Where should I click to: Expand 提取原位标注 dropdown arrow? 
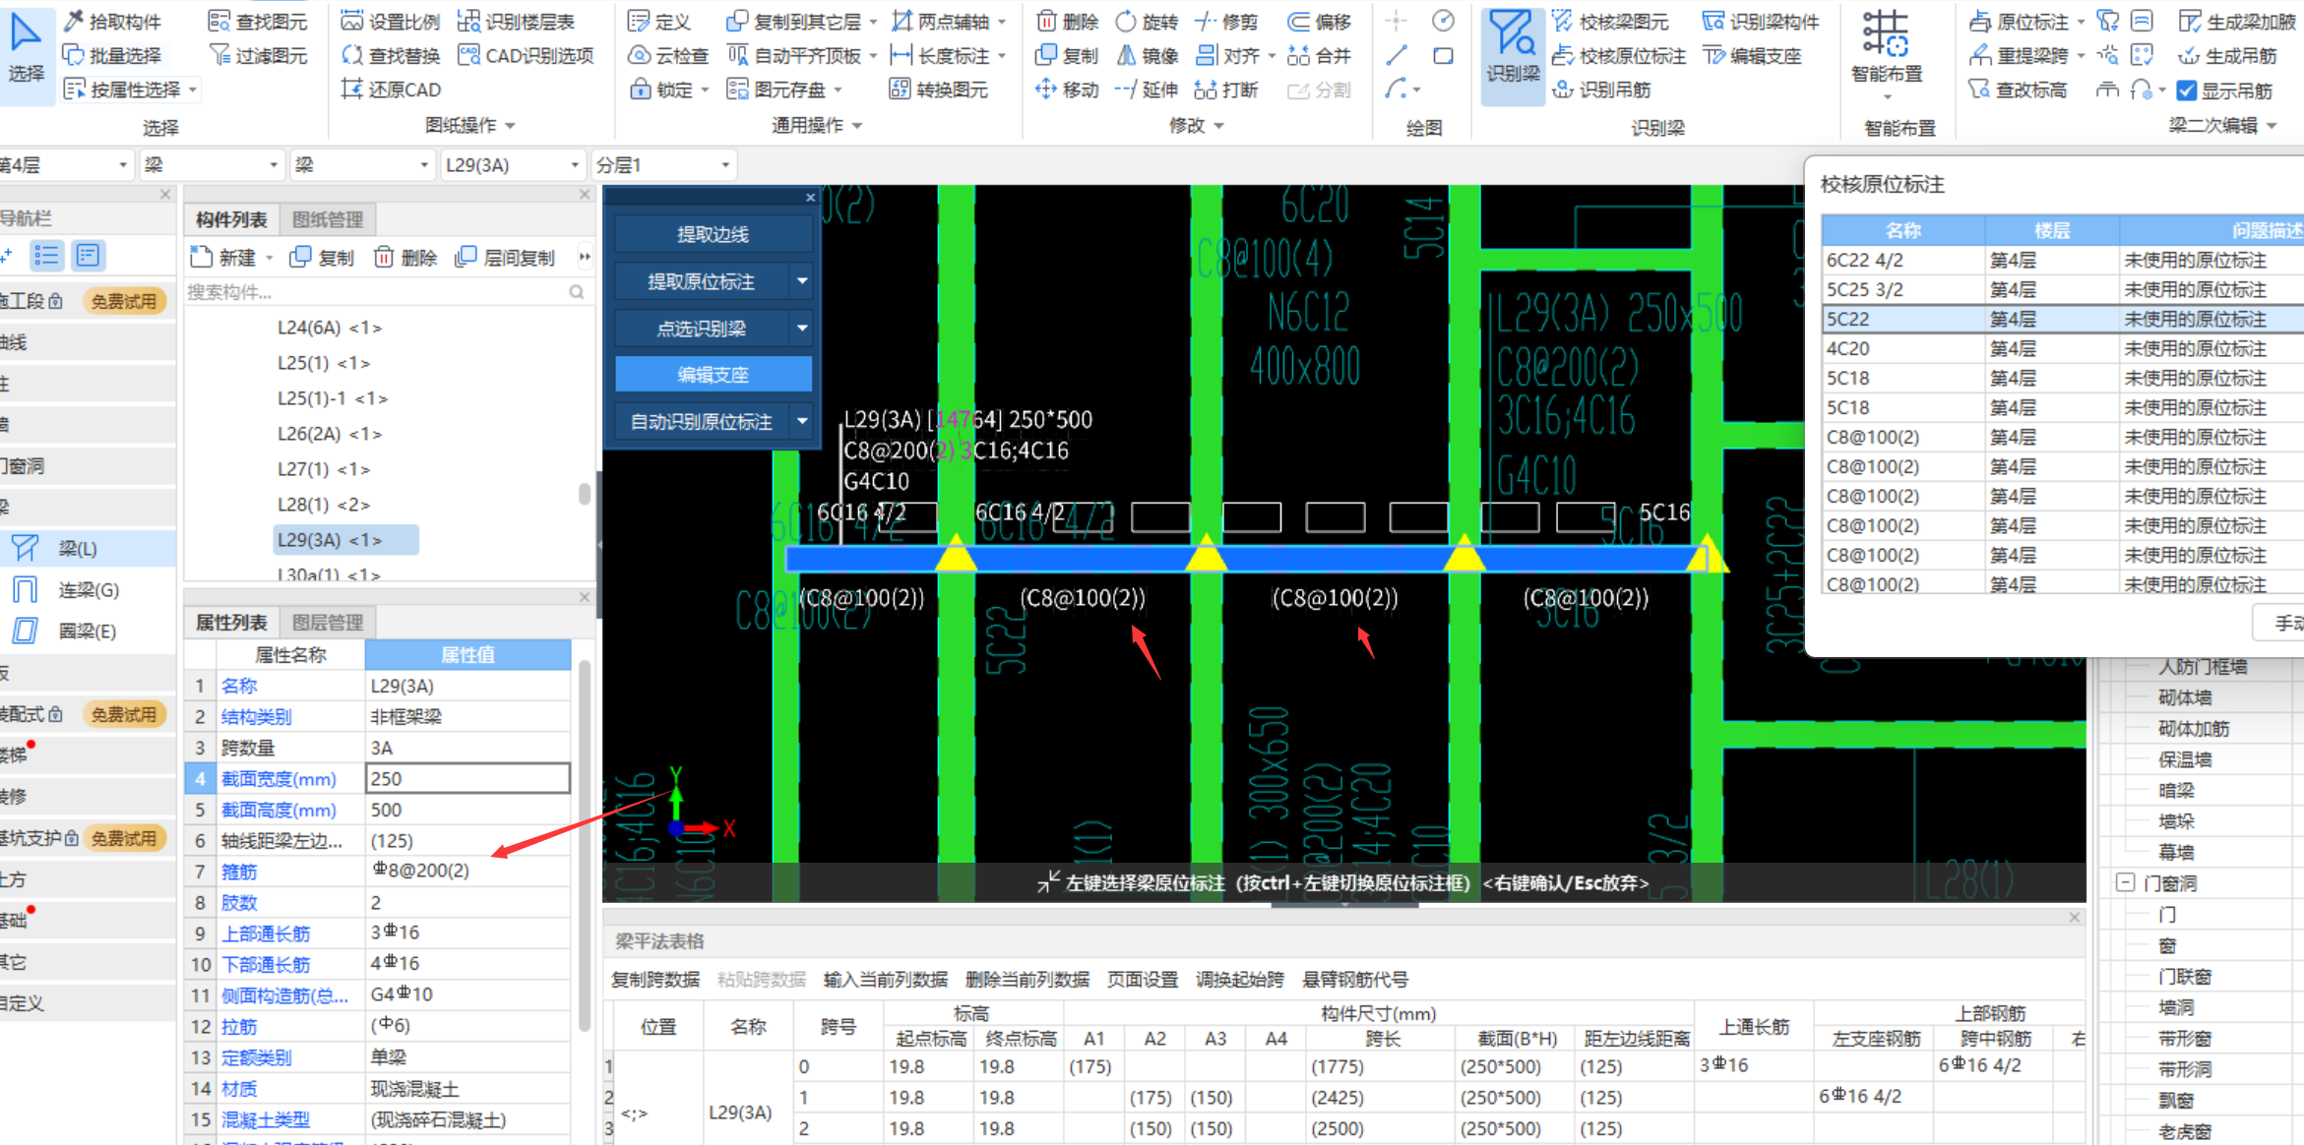[802, 281]
